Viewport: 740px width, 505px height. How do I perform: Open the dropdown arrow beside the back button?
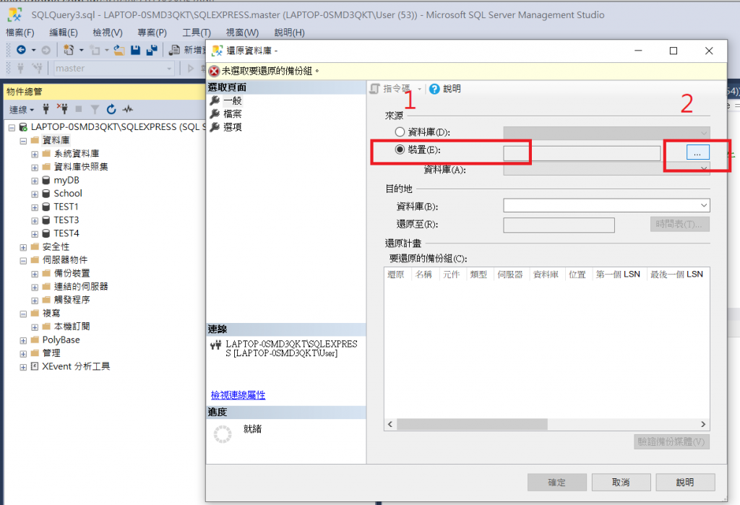[x=33, y=50]
